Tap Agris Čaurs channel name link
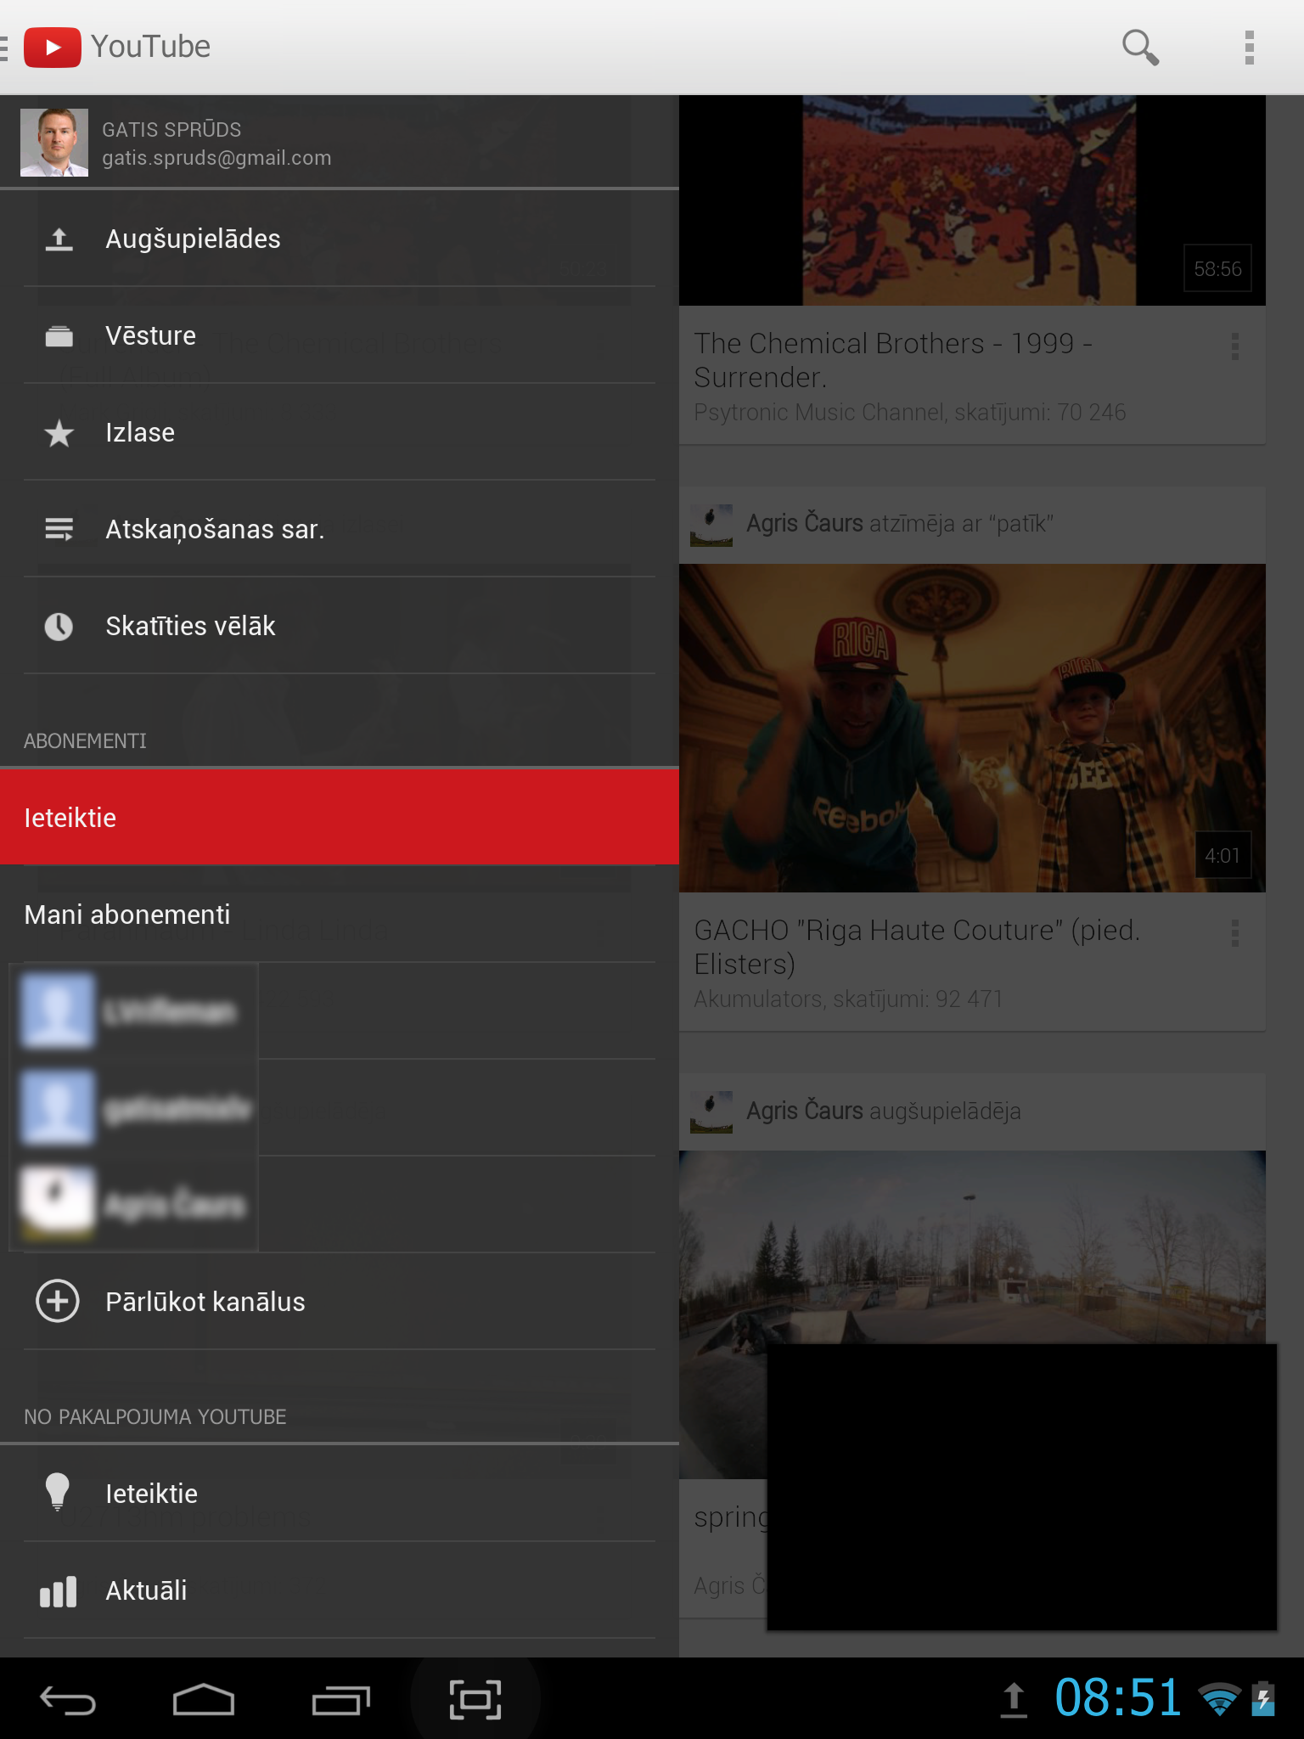The height and width of the screenshot is (1739, 1304). [x=804, y=524]
